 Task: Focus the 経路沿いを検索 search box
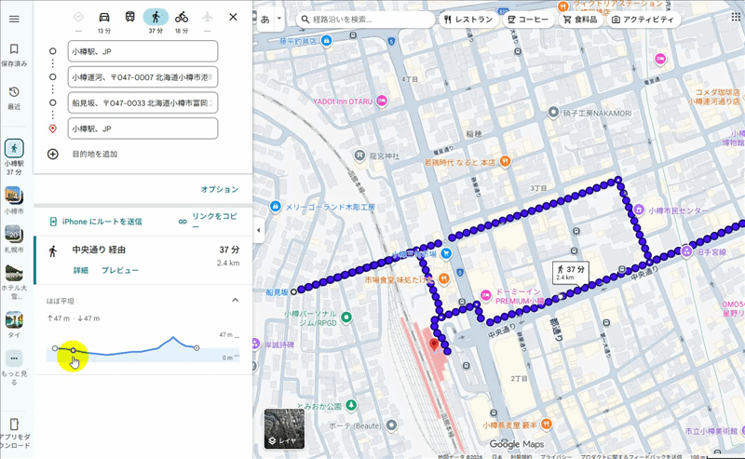pyautogui.click(x=366, y=20)
